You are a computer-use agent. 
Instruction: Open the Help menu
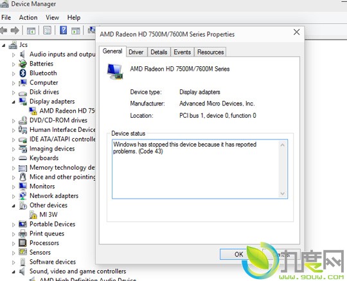(x=74, y=17)
